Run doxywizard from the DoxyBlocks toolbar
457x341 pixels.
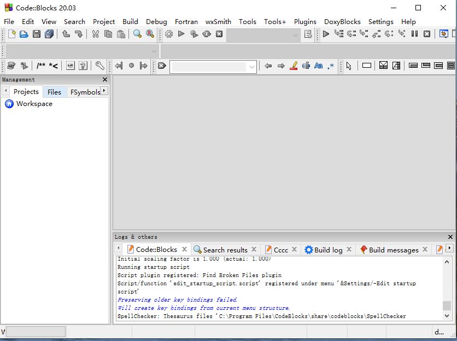pos(11,66)
